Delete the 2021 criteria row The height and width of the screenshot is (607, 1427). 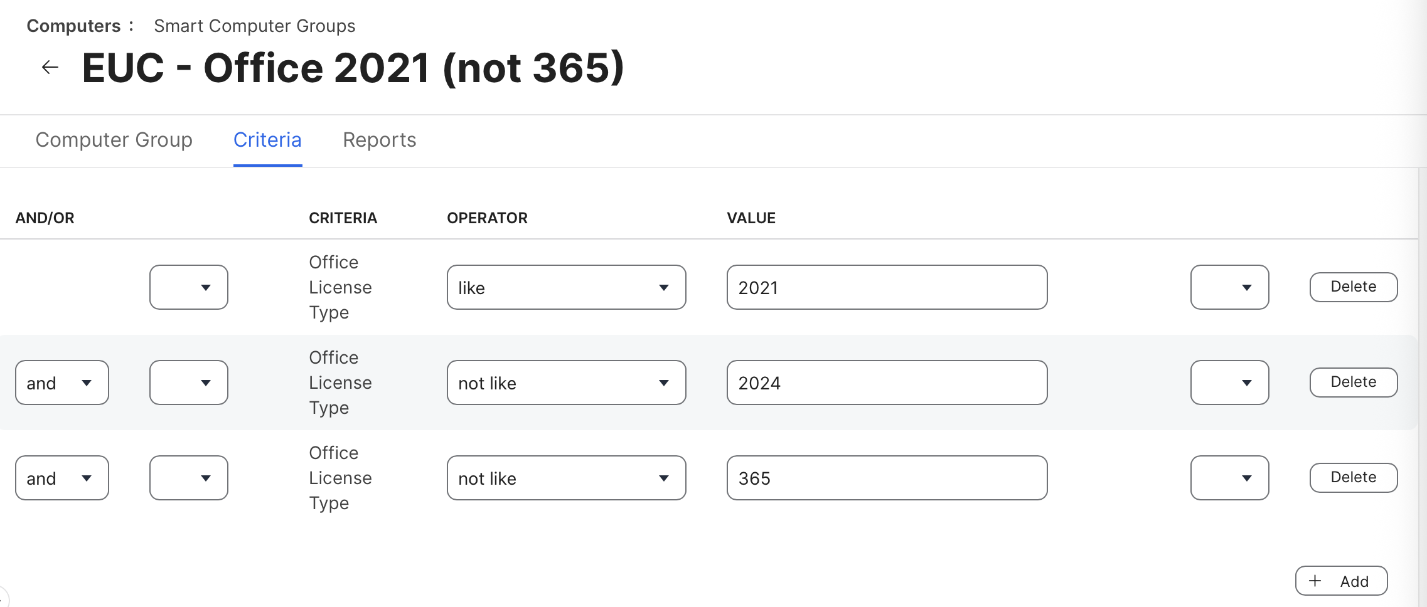(x=1354, y=287)
